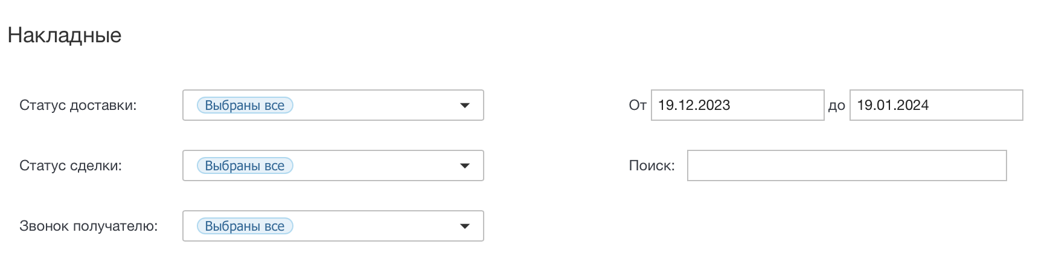Click empty area right of 19.01.2024 text
The image size is (1053, 273).
click(x=978, y=105)
